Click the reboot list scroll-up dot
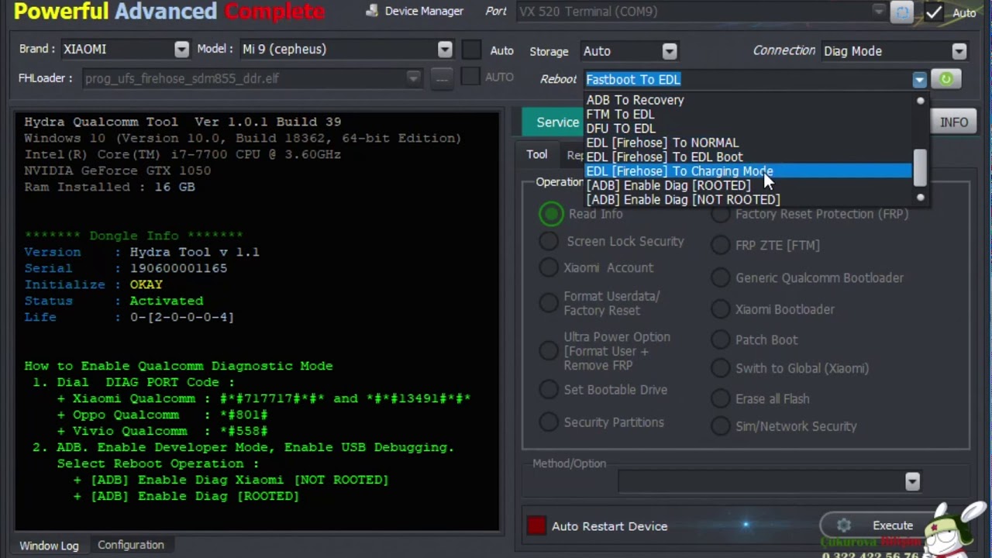992x558 pixels. pos(920,101)
